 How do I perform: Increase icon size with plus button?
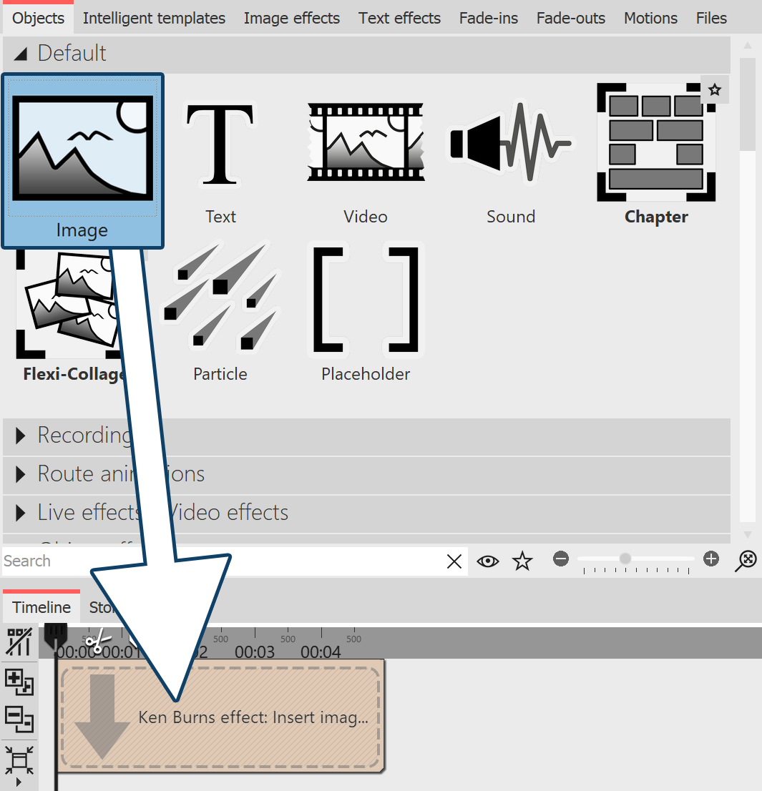[x=711, y=559]
